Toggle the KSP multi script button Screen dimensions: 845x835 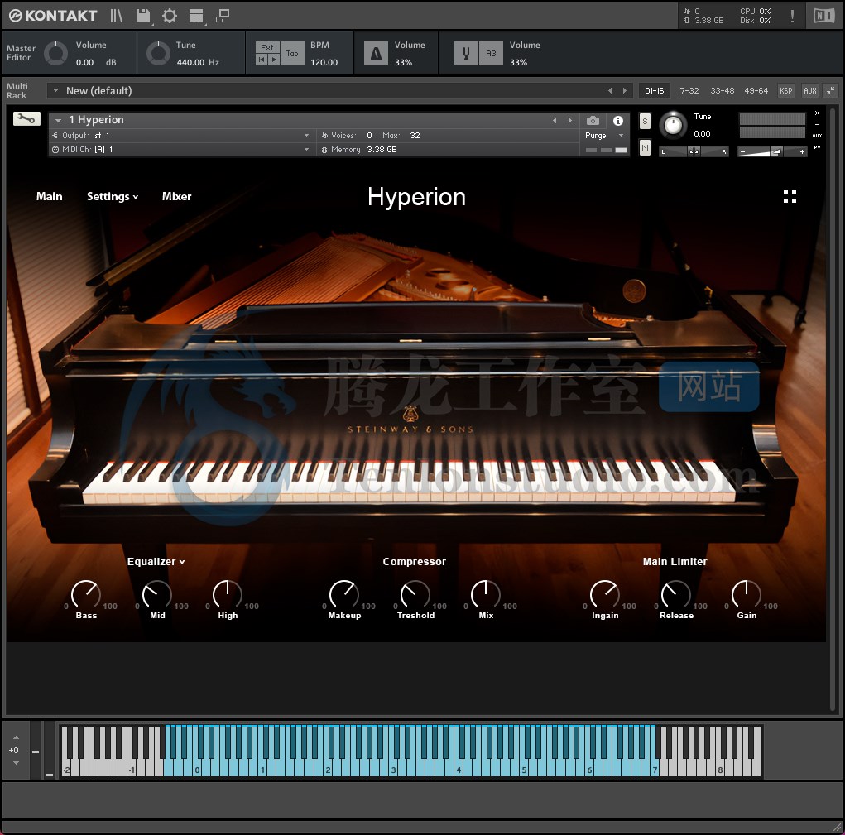(785, 90)
